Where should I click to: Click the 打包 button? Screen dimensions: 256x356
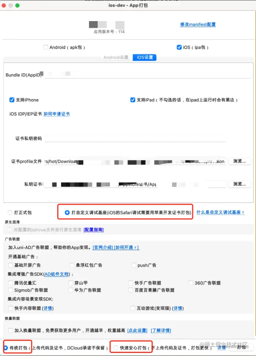click(241, 347)
